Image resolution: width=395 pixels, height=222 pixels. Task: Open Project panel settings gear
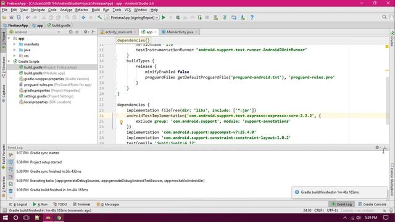pyautogui.click(x=86, y=32)
